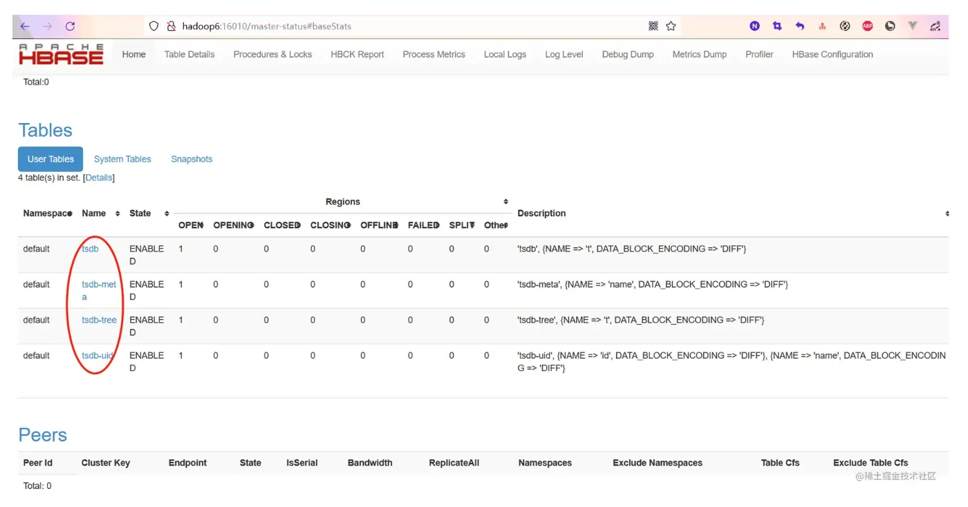
Task: Open the Details link for tables
Action: click(99, 178)
